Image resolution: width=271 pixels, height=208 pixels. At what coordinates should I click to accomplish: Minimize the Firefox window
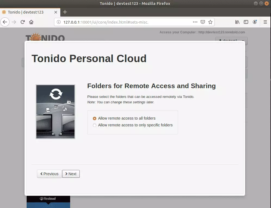256,4
